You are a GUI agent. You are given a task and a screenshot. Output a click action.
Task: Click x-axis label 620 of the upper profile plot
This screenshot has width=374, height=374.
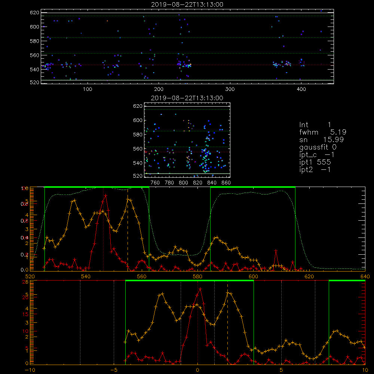[309, 277]
